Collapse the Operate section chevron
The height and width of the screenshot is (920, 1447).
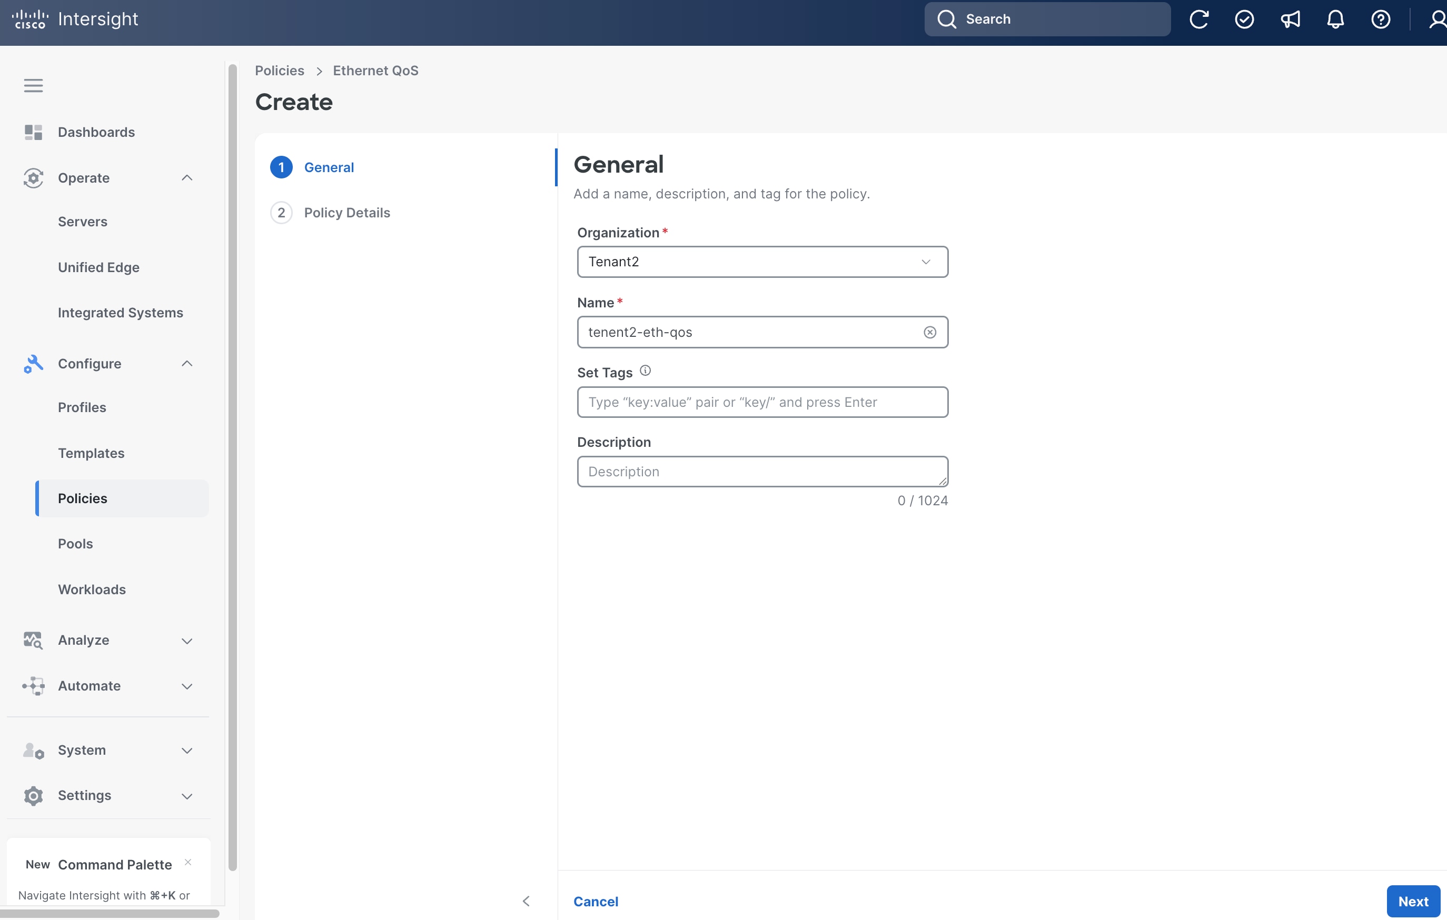point(187,178)
